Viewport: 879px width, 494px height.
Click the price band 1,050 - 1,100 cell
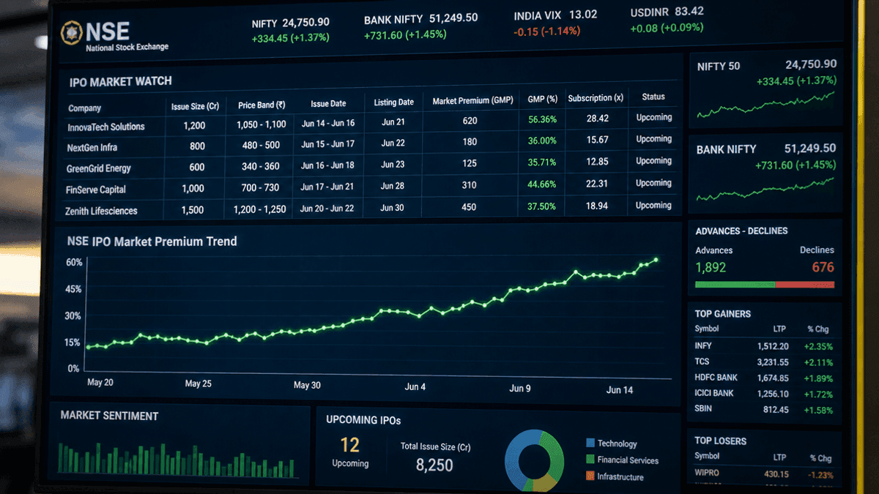[x=262, y=124]
